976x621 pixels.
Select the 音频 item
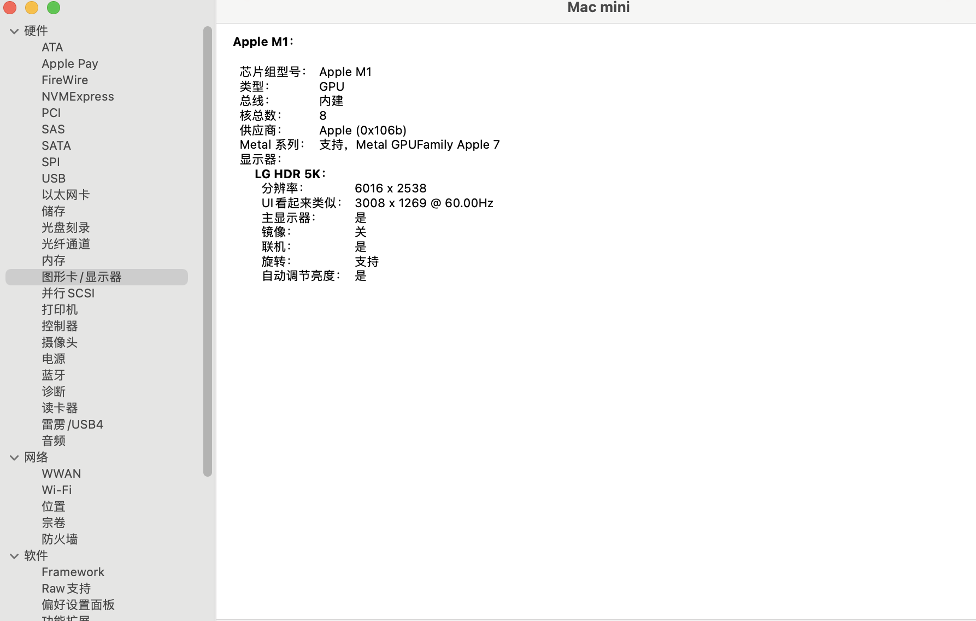coord(54,441)
